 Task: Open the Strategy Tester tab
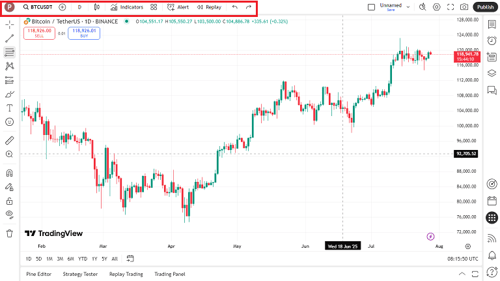coord(80,274)
